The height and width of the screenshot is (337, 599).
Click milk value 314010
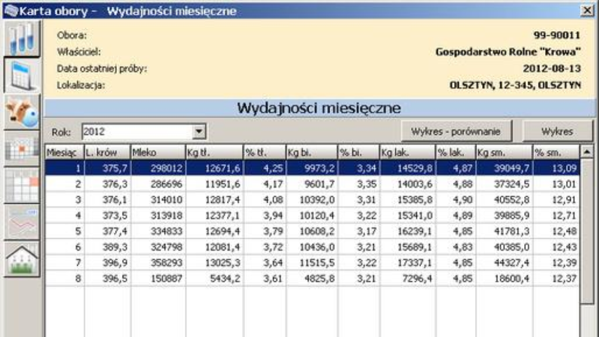coord(158,200)
